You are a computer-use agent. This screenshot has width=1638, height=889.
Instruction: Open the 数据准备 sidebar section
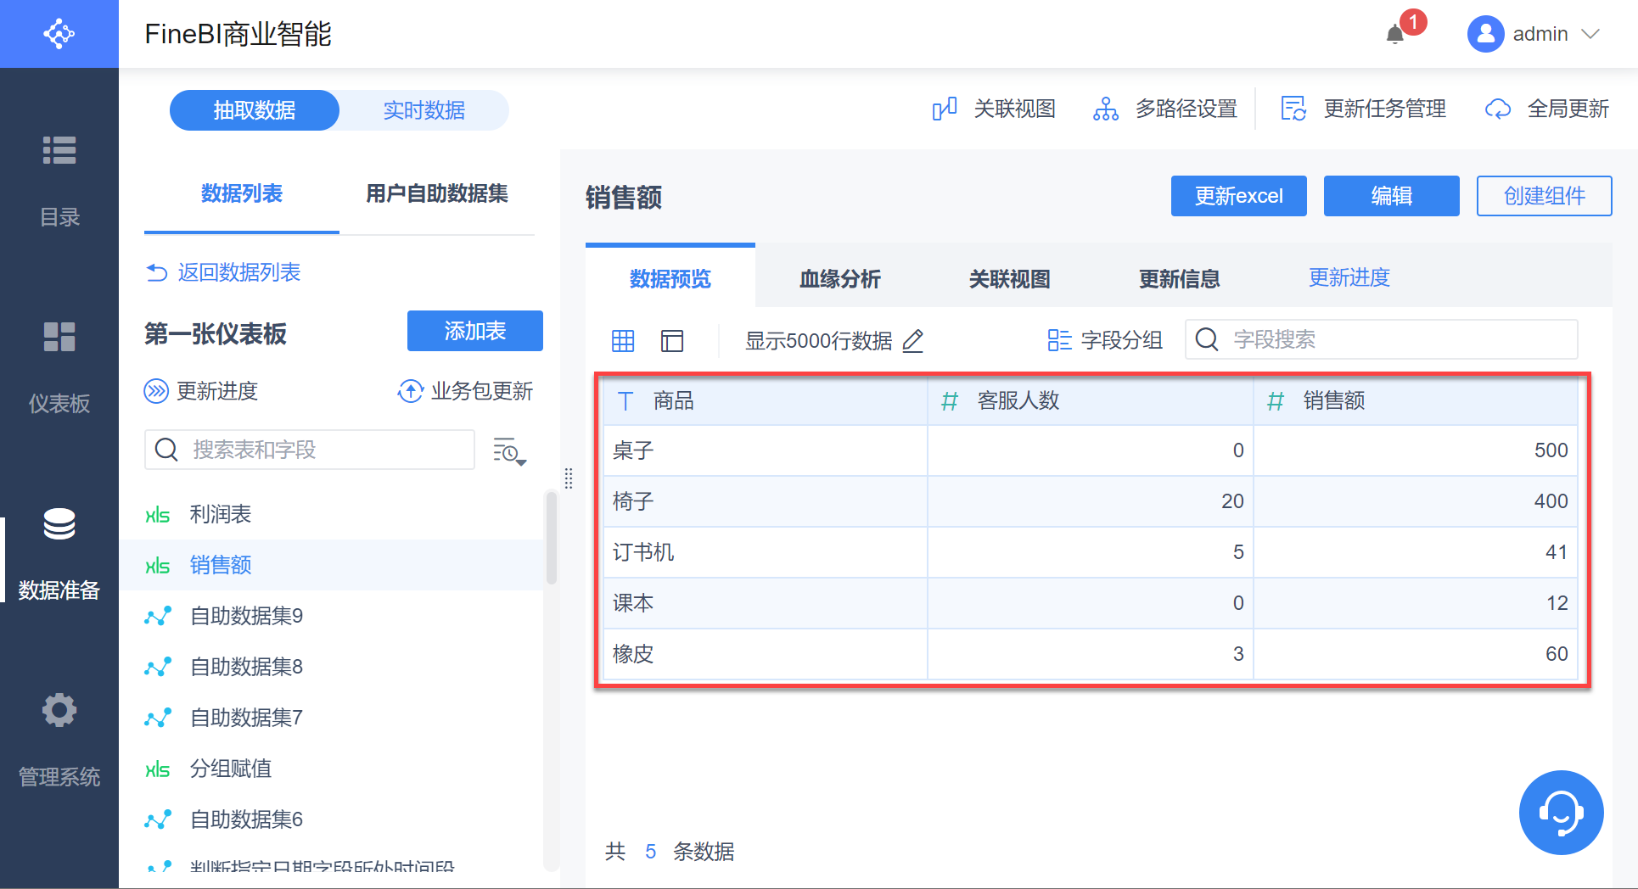click(59, 551)
